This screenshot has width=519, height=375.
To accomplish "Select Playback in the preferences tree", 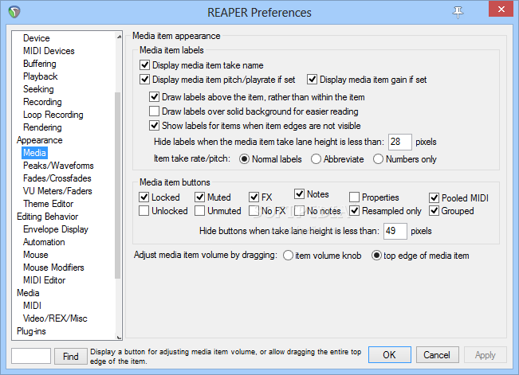I will pos(41,76).
